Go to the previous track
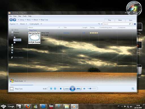The image size is (145, 109). [67, 89]
